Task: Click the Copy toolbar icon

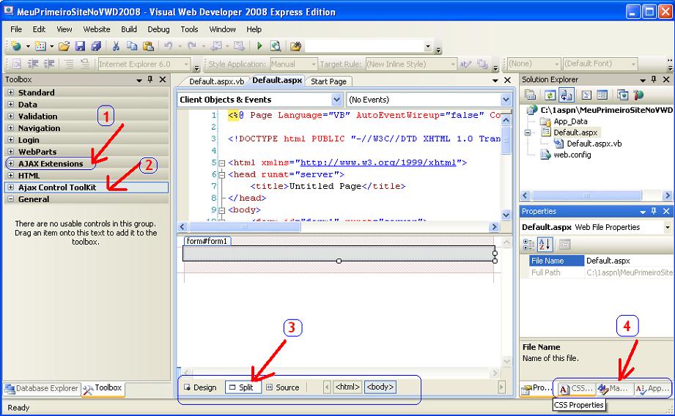Action: pos(132,46)
